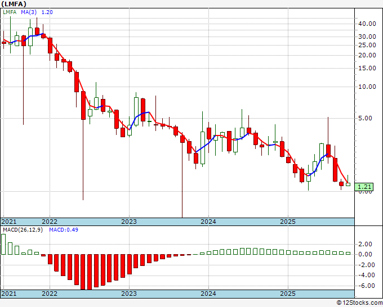This screenshot has height=307, width=383.
Task: Click the 1.21 current price tag
Action: (x=364, y=187)
